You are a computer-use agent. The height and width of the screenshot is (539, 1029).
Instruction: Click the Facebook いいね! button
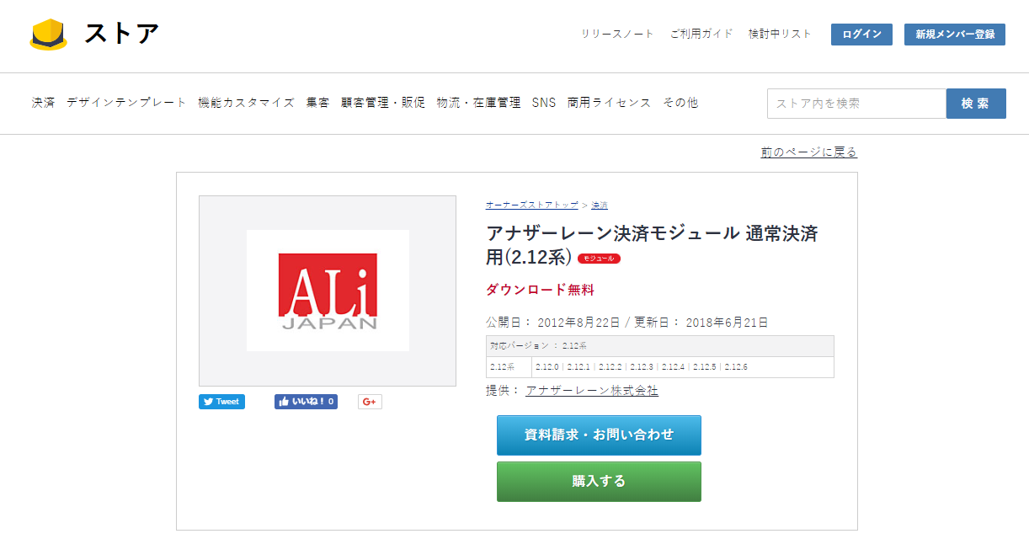[306, 402]
